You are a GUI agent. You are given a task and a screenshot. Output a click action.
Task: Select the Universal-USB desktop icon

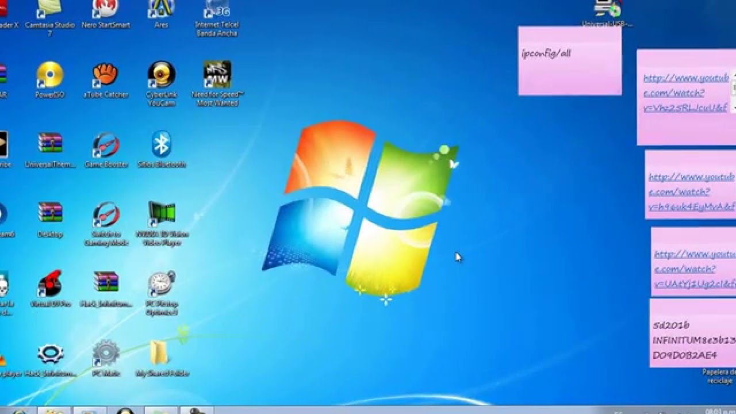pos(607,14)
